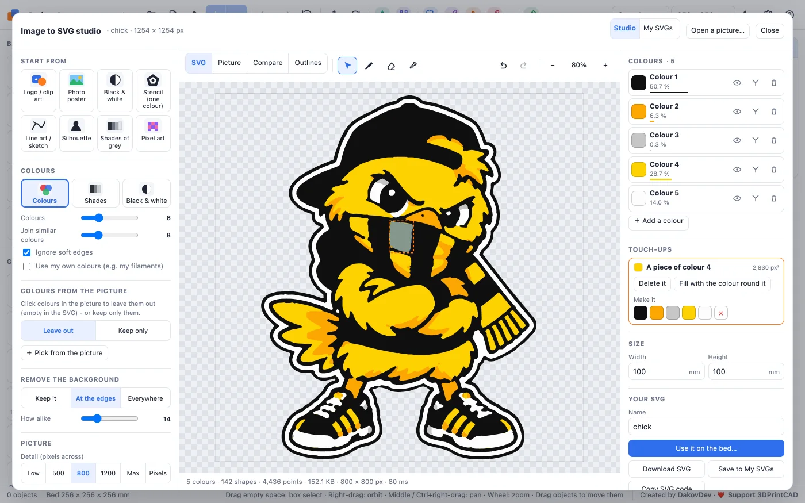The height and width of the screenshot is (503, 805).
Task: Click Pick from the picture
Action: pyautogui.click(x=64, y=353)
